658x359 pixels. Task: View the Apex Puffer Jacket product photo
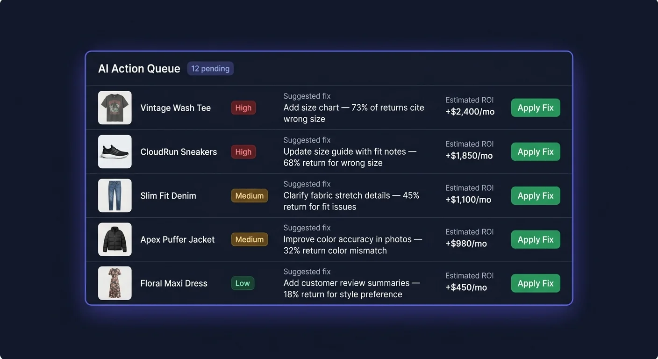click(114, 239)
